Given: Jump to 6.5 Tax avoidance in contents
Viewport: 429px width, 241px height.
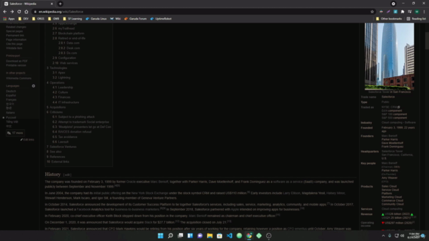Looking at the screenshot, I should [65, 137].
